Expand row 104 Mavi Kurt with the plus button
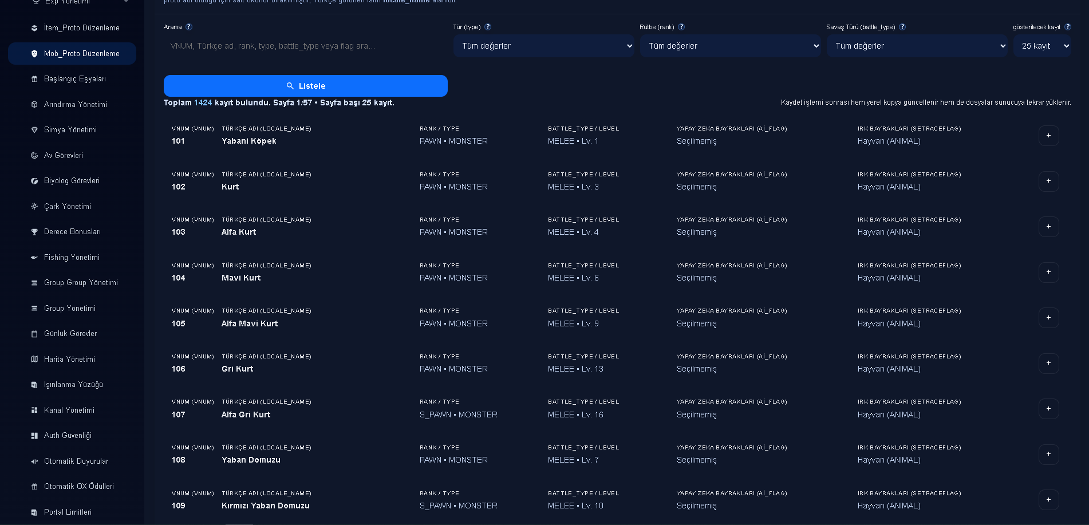Viewport: 1089px width, 525px height. pos(1048,272)
